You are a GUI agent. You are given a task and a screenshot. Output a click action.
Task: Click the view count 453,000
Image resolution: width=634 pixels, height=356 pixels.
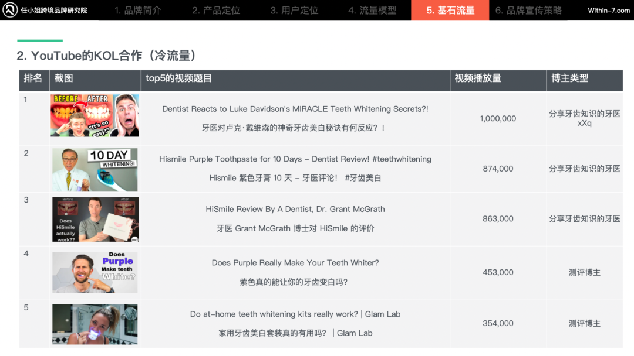(x=498, y=272)
